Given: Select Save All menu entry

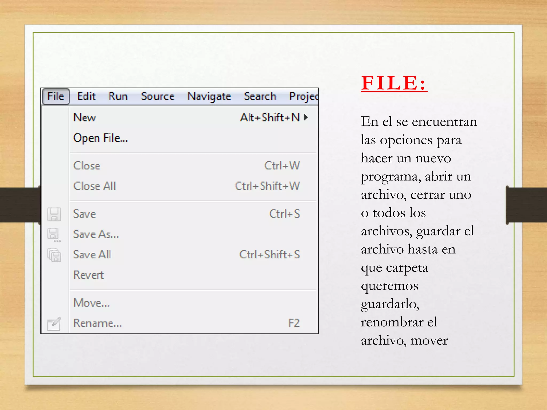Looking at the screenshot, I should [x=193, y=255].
